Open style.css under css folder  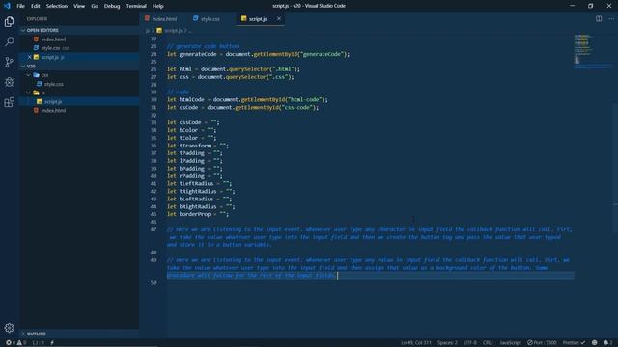[x=54, y=84]
